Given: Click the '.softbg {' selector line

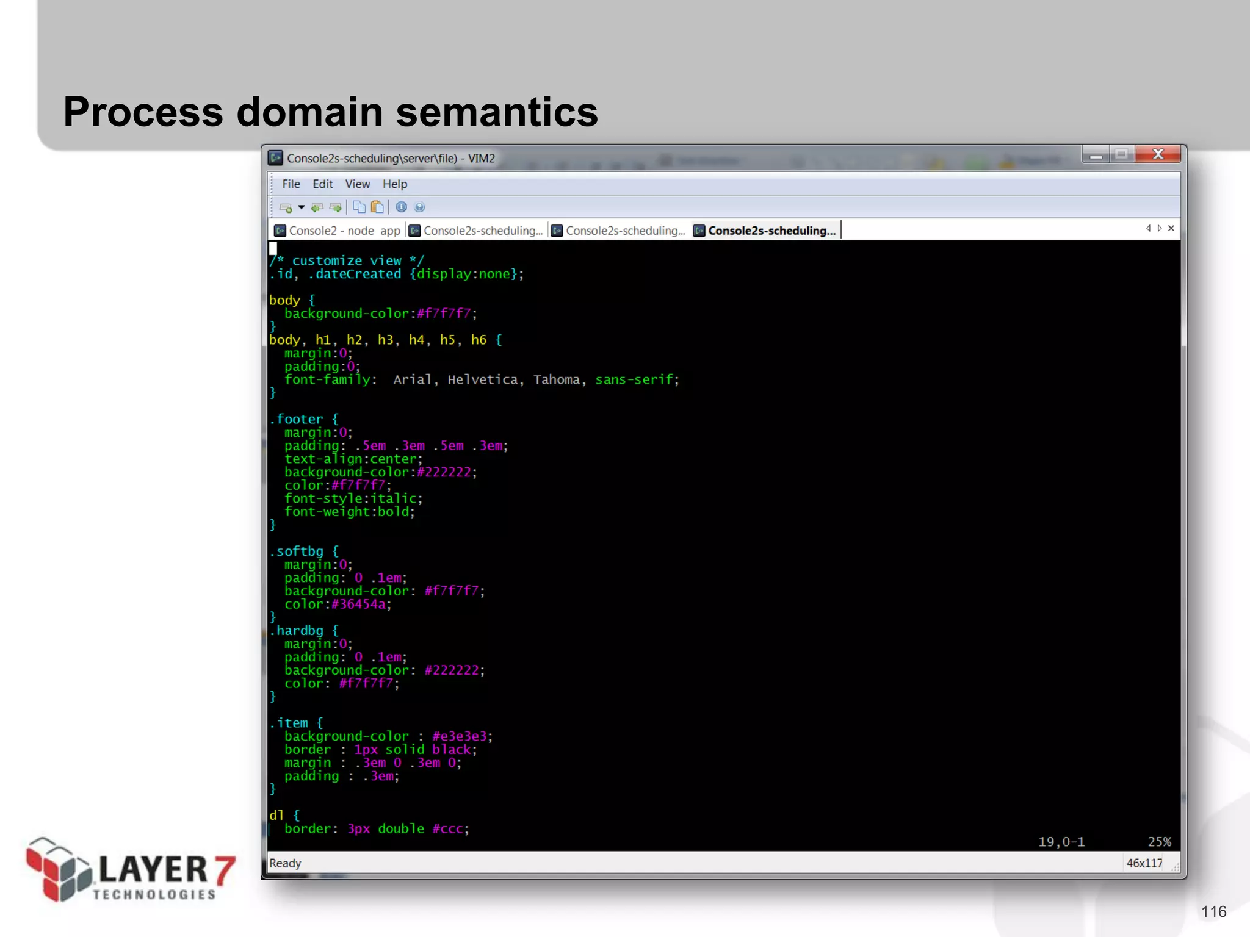Looking at the screenshot, I should pos(304,551).
